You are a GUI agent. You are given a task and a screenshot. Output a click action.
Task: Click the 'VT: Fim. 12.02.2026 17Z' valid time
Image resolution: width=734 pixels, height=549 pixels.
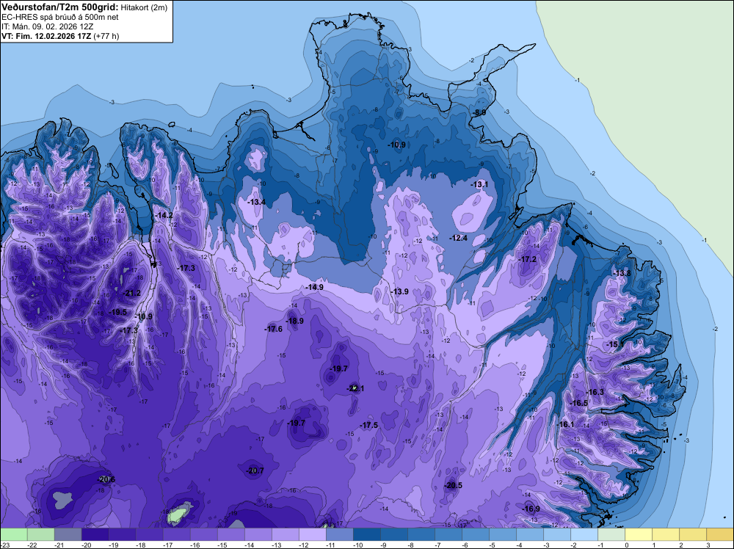pyautogui.click(x=46, y=36)
